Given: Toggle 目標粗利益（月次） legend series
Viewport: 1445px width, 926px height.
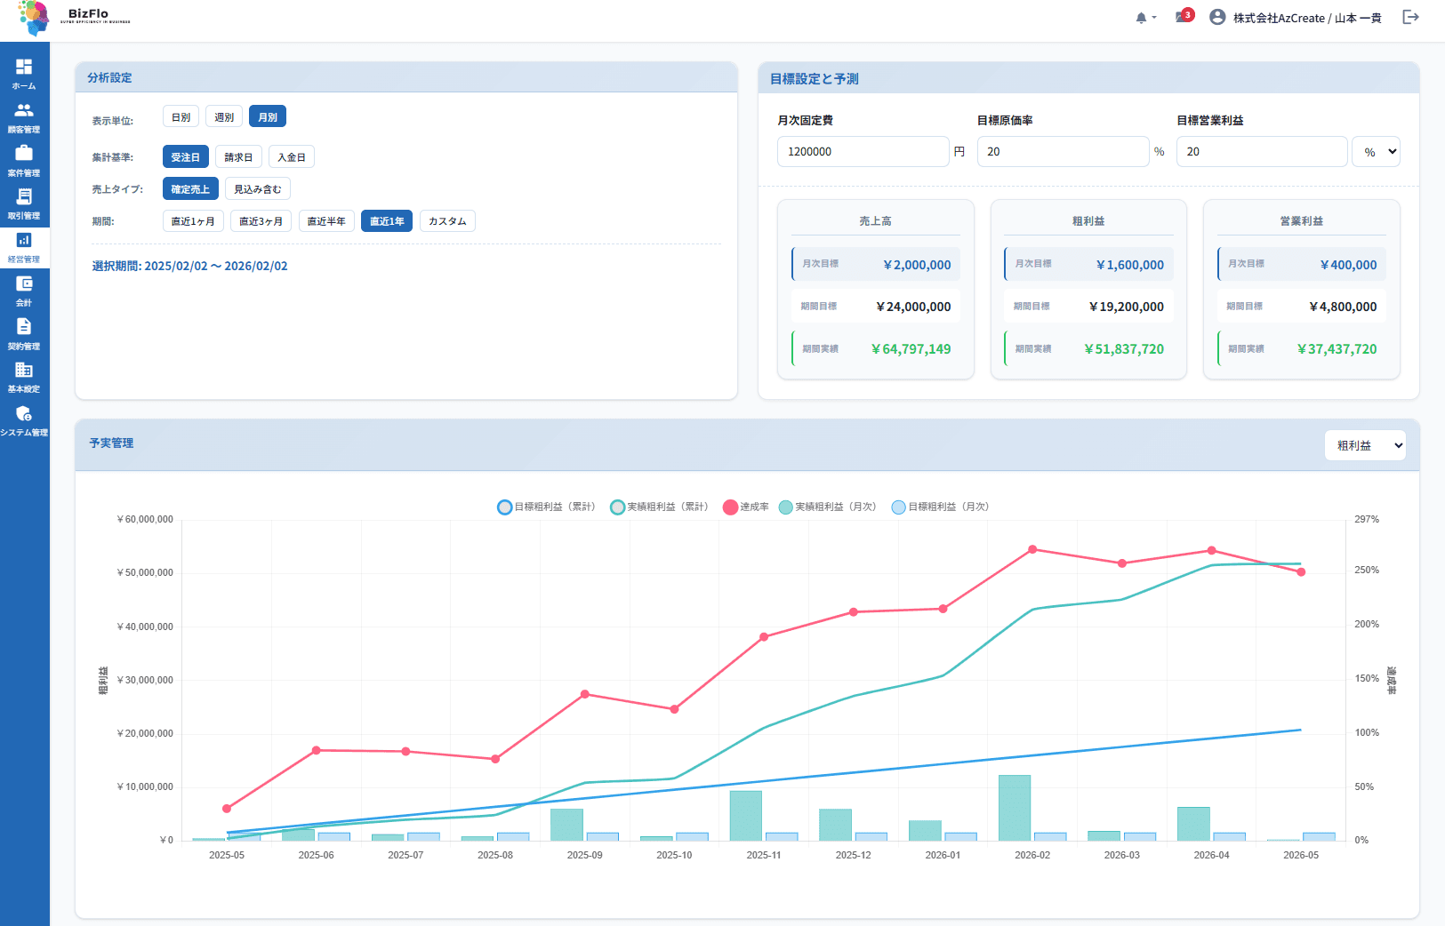Looking at the screenshot, I should [940, 507].
